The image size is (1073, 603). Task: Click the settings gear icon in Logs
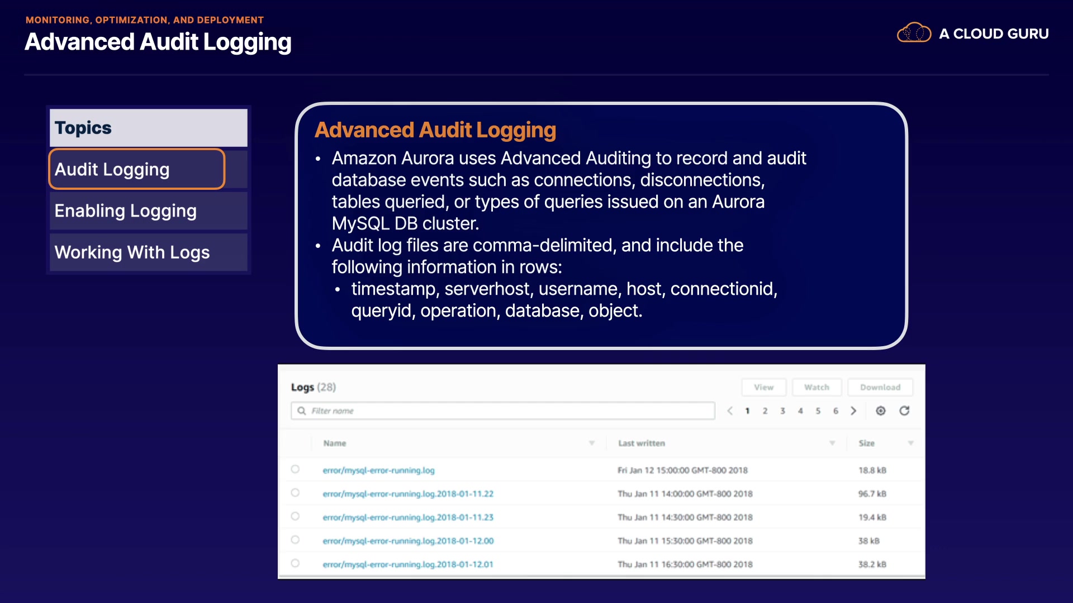point(881,411)
